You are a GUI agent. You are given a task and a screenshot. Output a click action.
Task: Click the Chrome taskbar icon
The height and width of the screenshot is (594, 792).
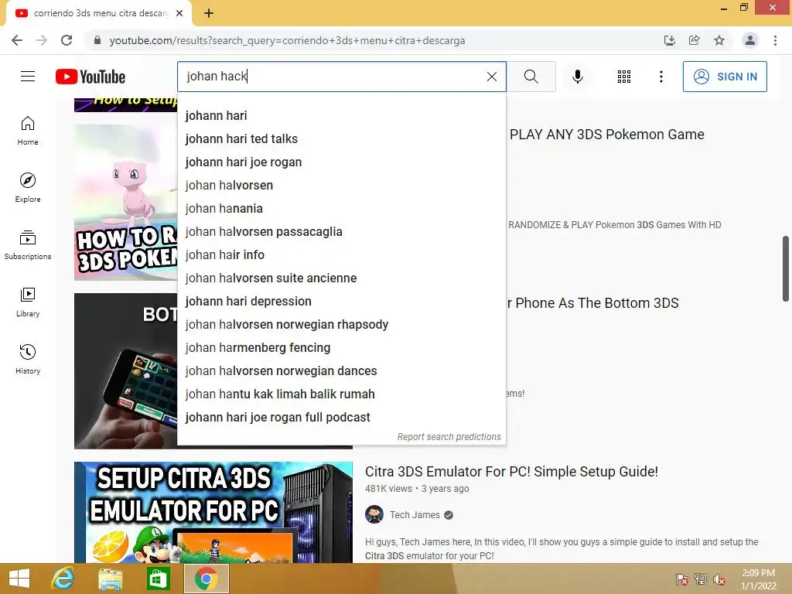[x=206, y=579]
